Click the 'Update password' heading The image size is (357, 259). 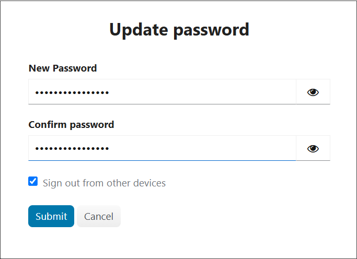pos(179,30)
